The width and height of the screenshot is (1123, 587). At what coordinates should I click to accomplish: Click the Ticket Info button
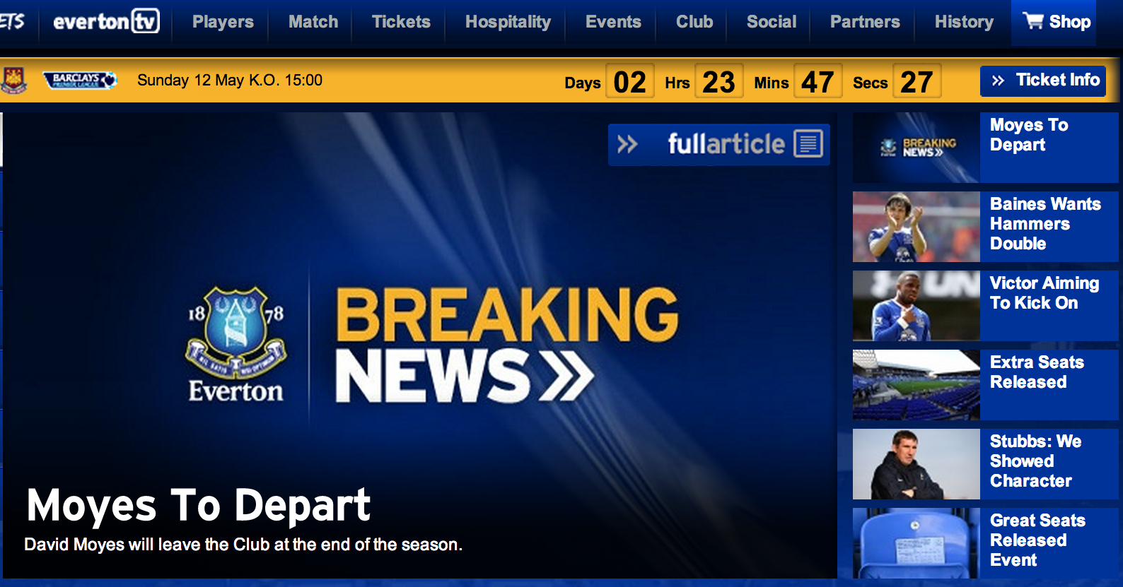[x=1043, y=81]
